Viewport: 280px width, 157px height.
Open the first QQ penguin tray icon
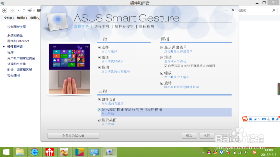[x=209, y=152]
